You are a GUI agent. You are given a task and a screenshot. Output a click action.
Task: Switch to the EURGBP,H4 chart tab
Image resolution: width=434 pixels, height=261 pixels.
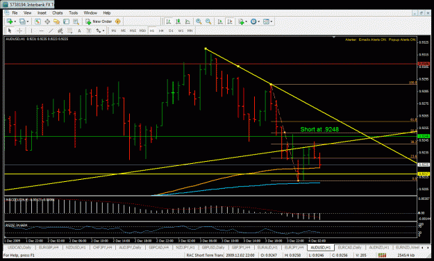click(x=49, y=247)
